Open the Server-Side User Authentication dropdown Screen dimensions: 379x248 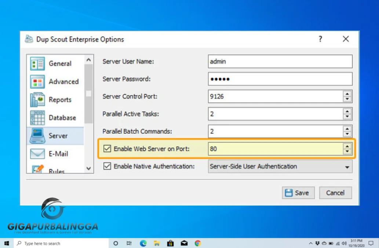[280, 166]
